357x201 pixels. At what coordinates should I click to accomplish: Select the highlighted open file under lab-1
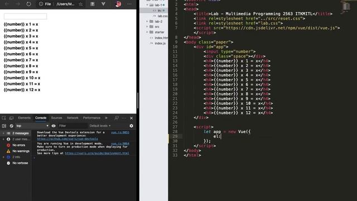[154, 11]
